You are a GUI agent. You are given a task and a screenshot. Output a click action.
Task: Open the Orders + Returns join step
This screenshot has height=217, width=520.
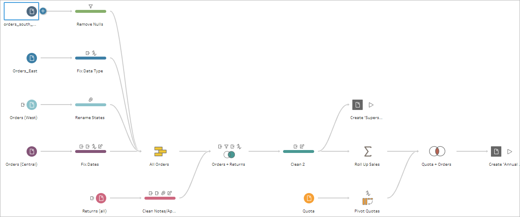pos(229,154)
